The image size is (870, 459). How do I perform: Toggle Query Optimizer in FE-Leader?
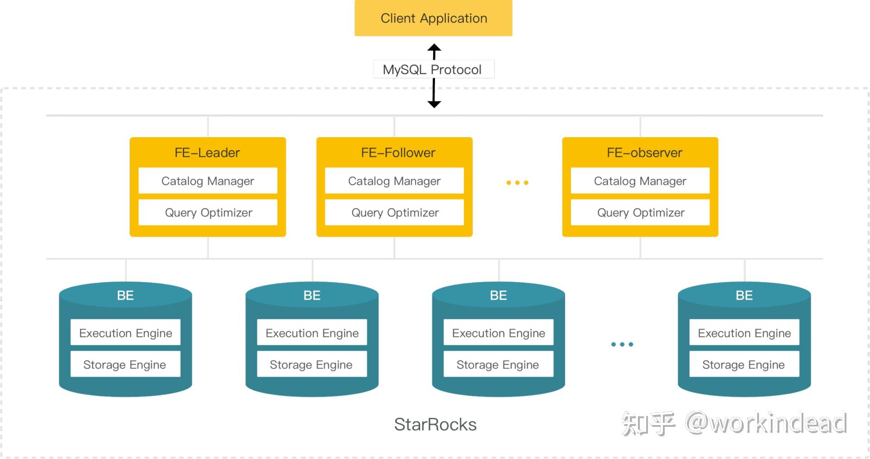(208, 212)
